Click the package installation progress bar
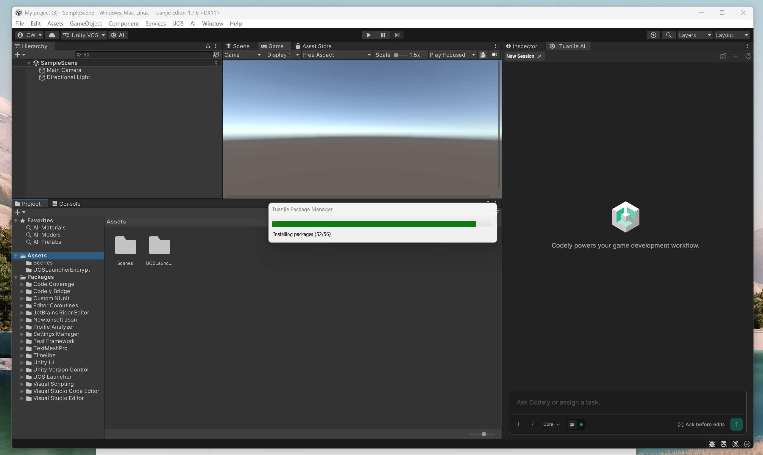 [x=382, y=224]
